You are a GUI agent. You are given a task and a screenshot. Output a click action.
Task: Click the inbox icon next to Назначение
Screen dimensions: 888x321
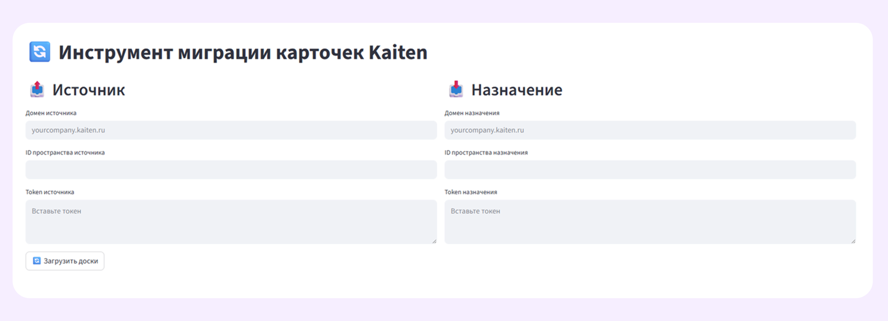456,90
